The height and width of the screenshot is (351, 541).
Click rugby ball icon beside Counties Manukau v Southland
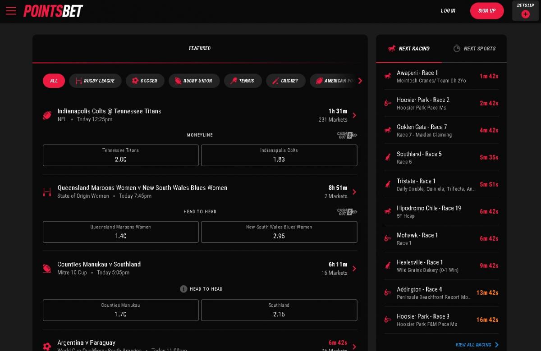47,269
